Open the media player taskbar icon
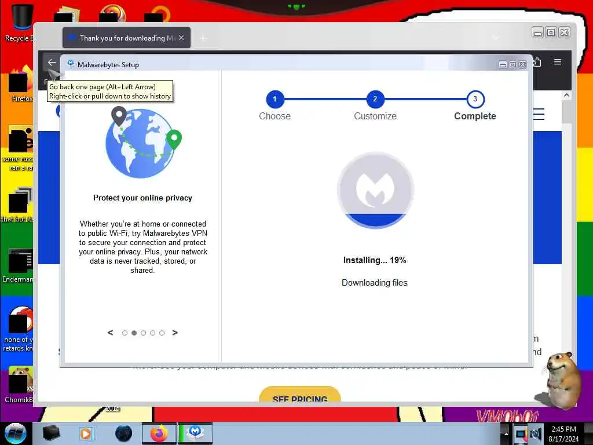 tap(86, 433)
